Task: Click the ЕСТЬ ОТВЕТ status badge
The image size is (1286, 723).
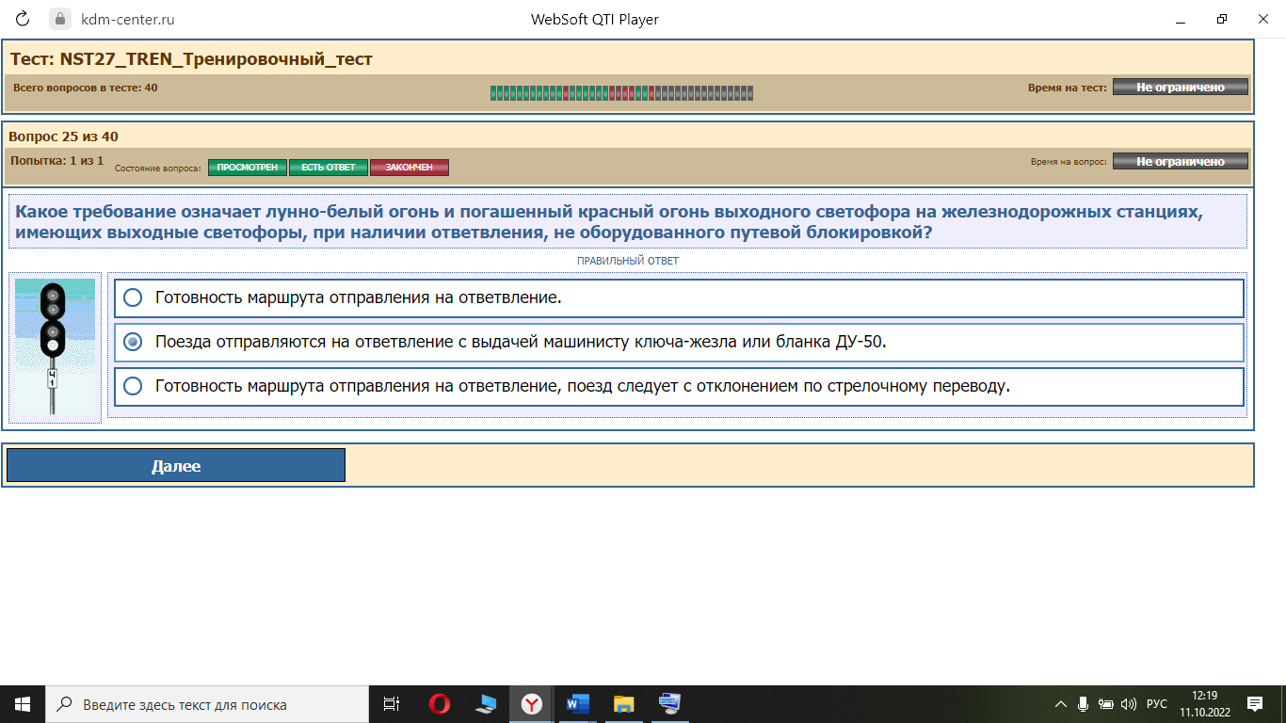Action: point(329,168)
